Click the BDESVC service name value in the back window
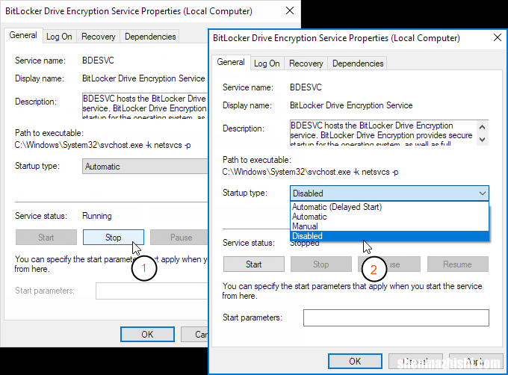Viewport: 508px width, 375px height. pos(98,61)
